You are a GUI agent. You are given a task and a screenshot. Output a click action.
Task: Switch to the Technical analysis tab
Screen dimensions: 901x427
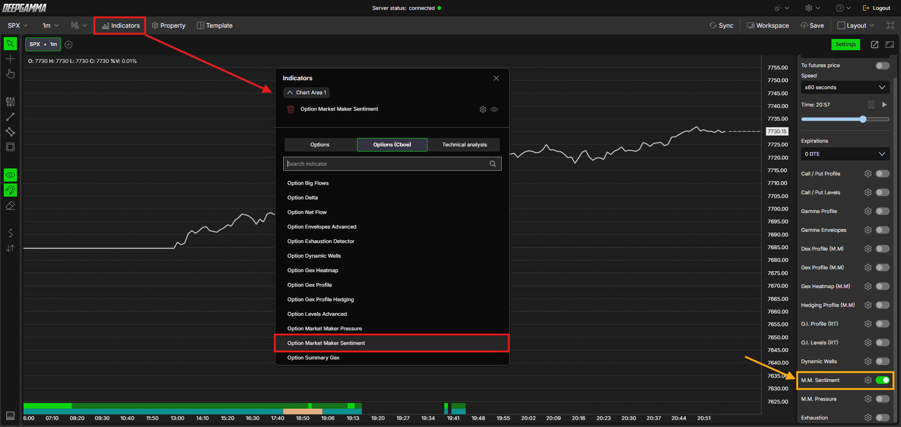[x=465, y=145]
